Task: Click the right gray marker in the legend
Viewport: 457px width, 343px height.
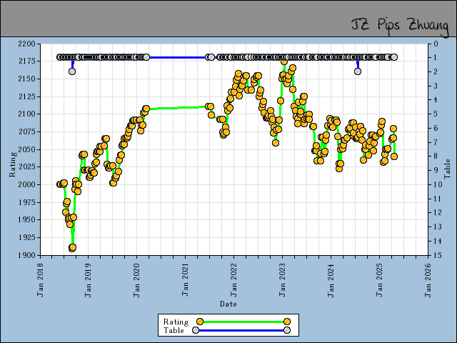Action: point(287,330)
